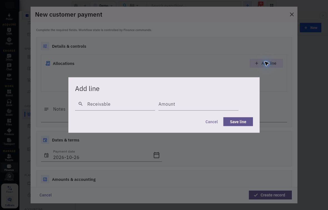Click the Amounts & accounting section icon

[x=45, y=179]
